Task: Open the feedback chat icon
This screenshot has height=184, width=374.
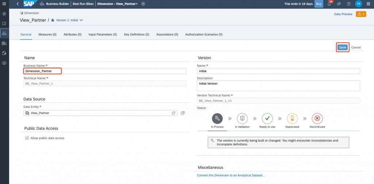Action: point(339,4)
